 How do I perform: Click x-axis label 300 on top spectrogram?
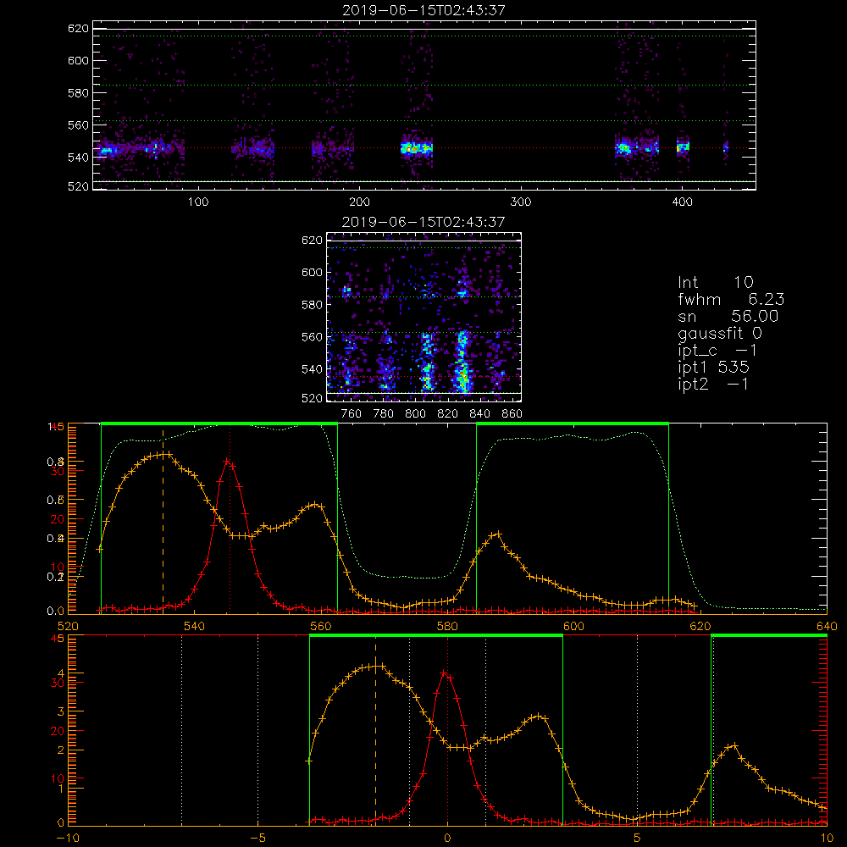click(x=521, y=202)
